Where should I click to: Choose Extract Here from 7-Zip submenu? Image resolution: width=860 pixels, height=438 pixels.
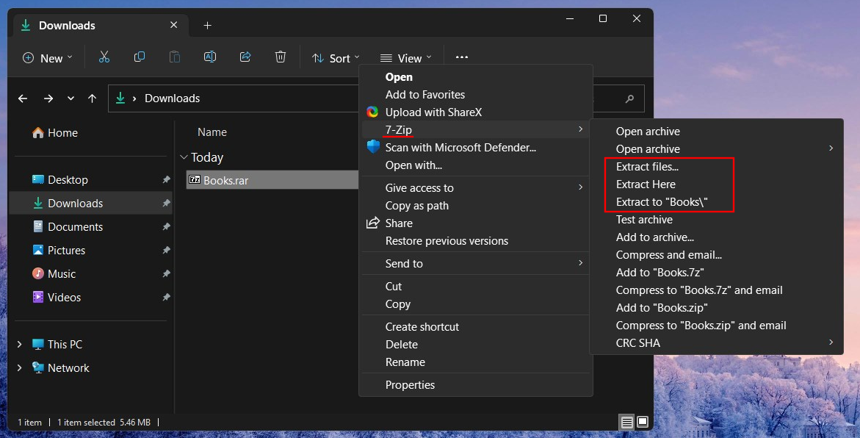[646, 184]
